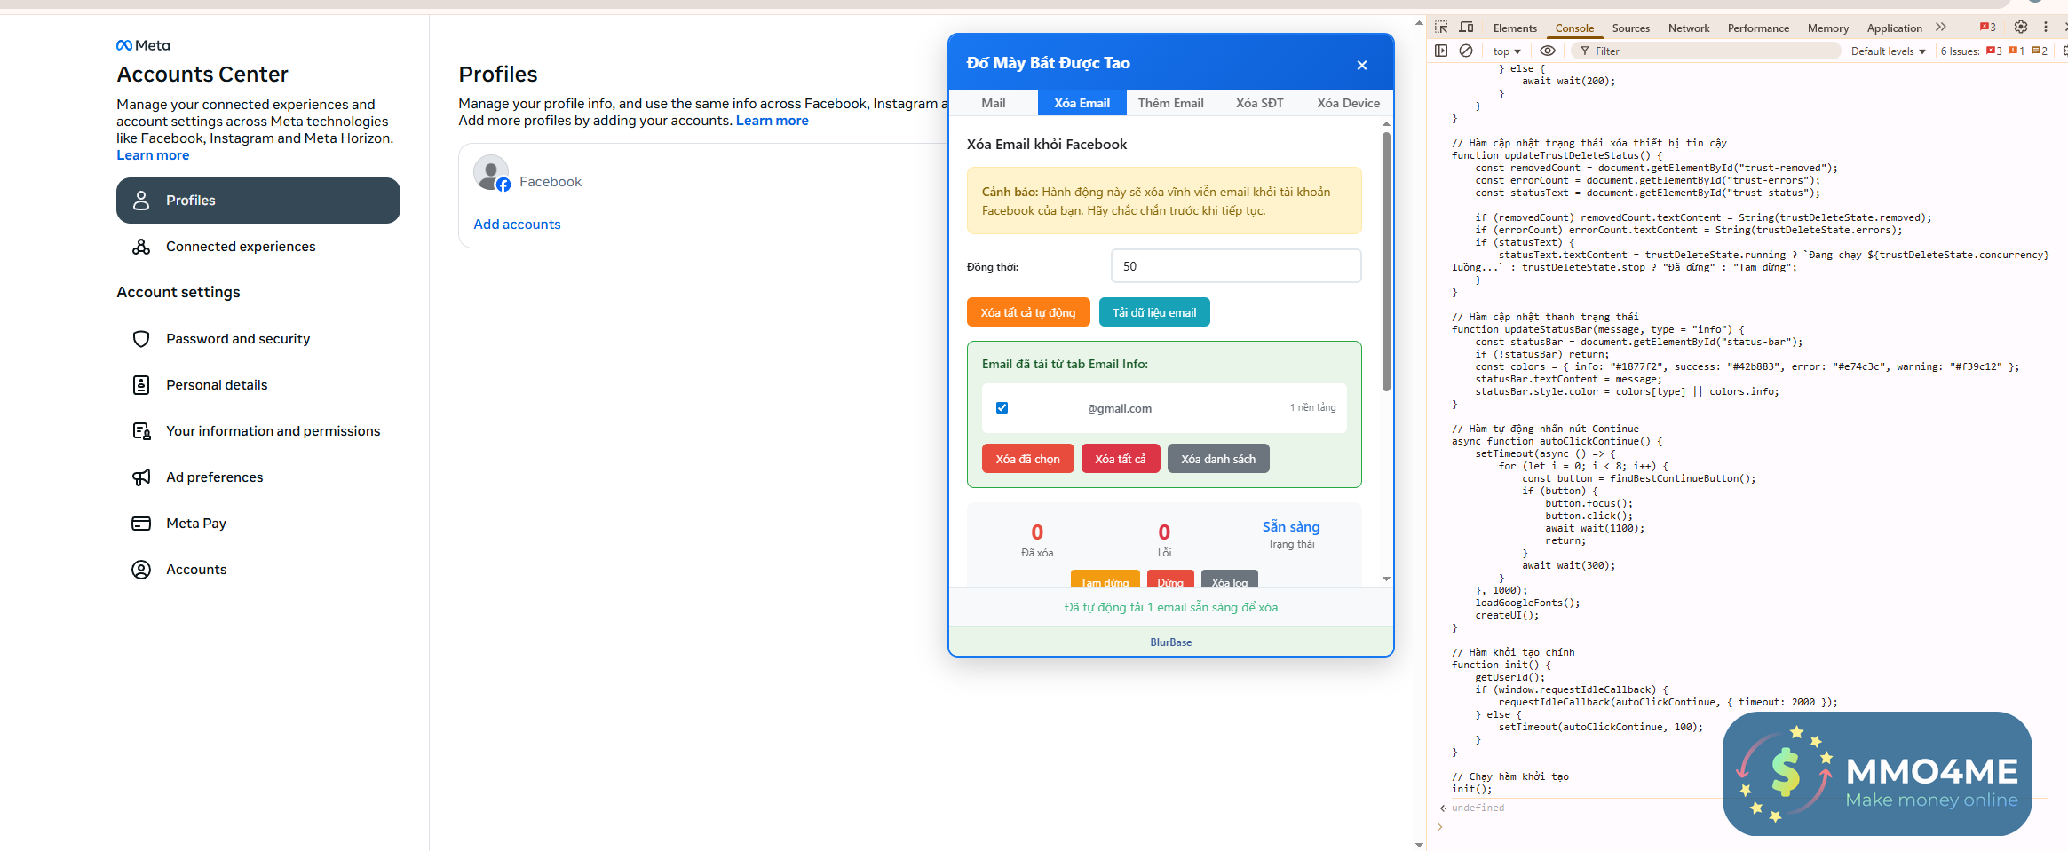Viewport: 2068px width, 851px height.
Task: Open Learn more link under Accounts Center
Action: tap(153, 155)
